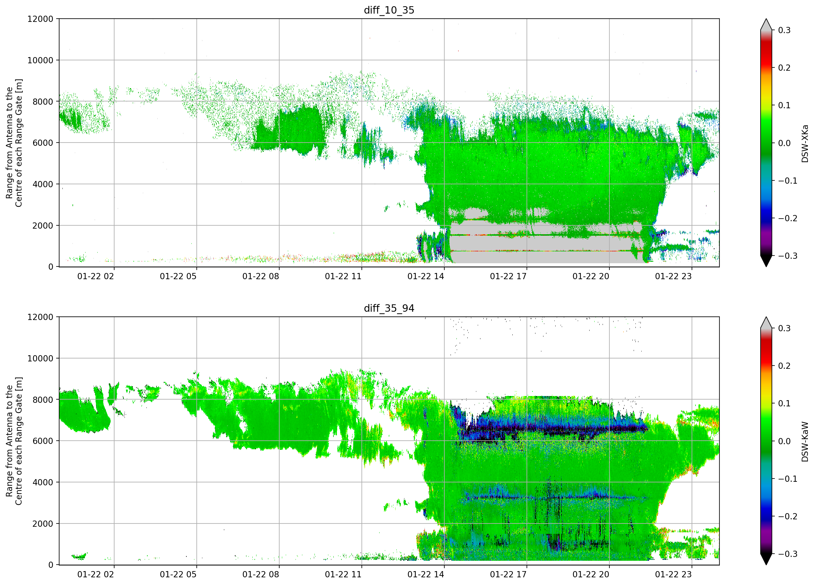Click the 01-22 08 tick label on bottom plot
The image size is (815, 585).
(261, 574)
